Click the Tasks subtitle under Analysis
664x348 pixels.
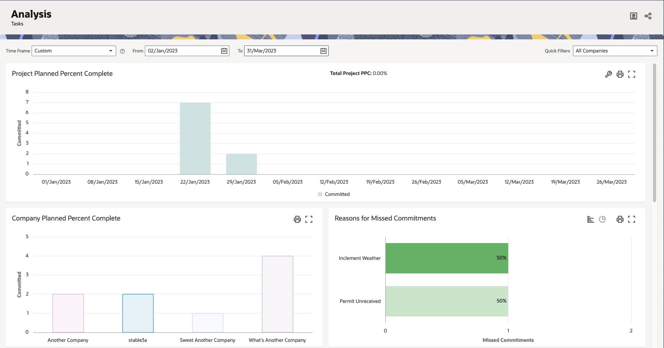pos(17,24)
